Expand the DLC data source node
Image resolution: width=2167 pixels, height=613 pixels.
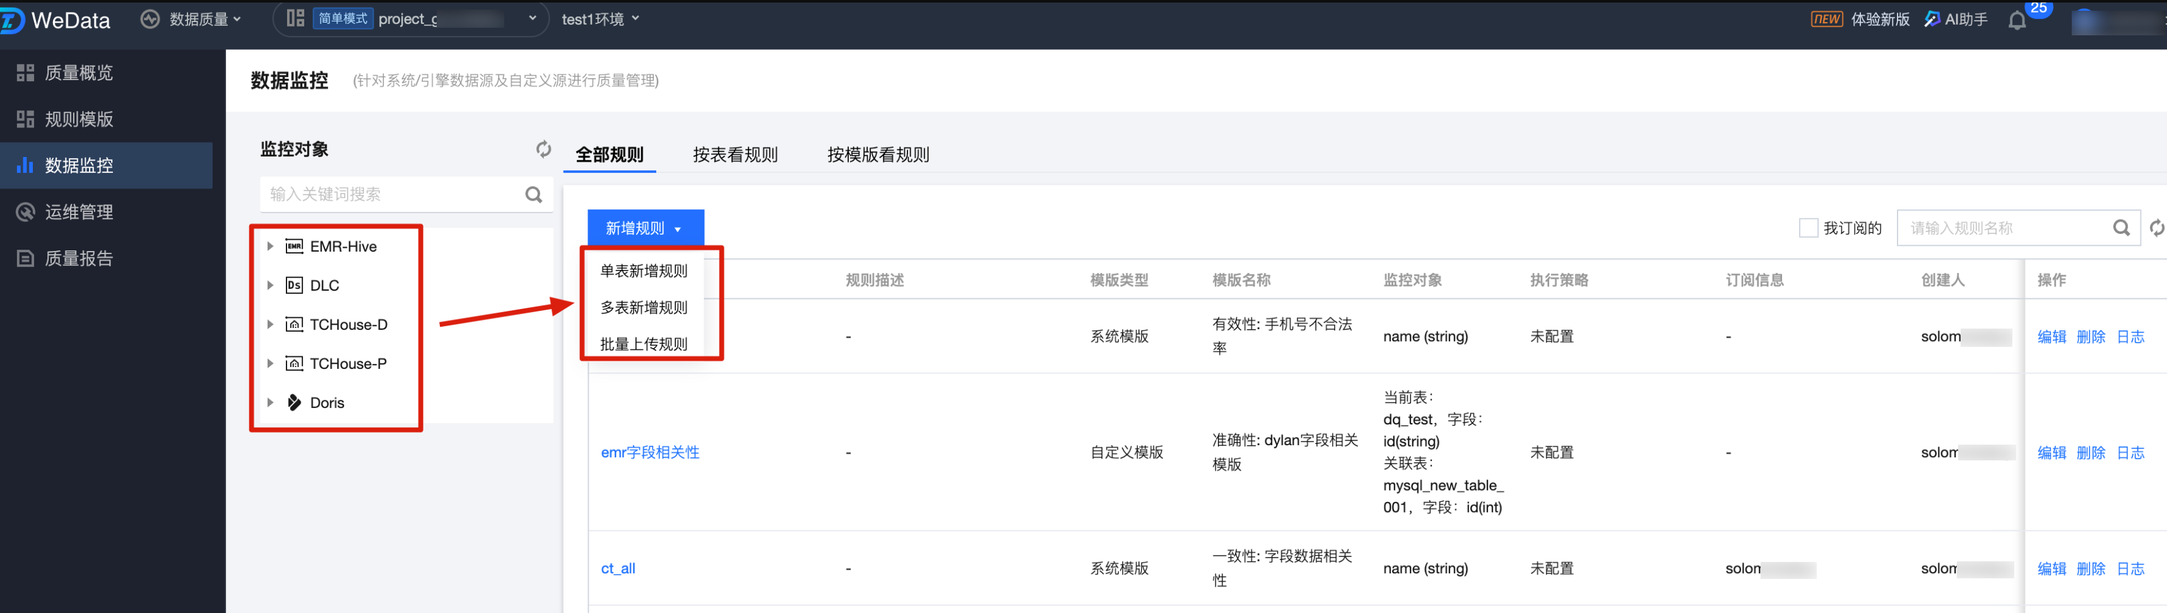pyautogui.click(x=270, y=285)
